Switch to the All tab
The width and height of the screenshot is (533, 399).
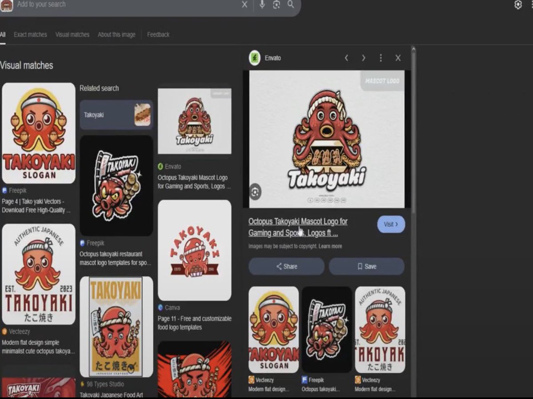[3, 35]
